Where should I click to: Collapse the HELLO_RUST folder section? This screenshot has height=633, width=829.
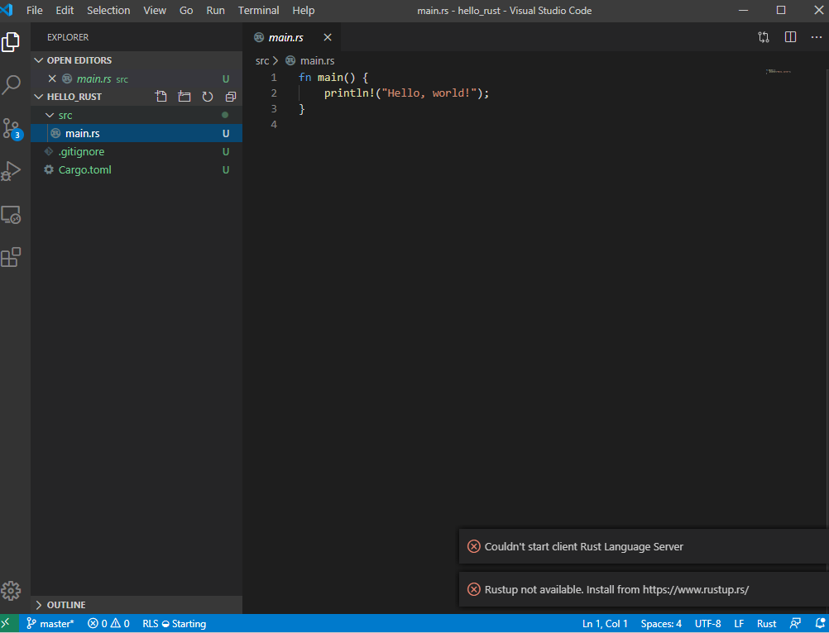pos(39,97)
